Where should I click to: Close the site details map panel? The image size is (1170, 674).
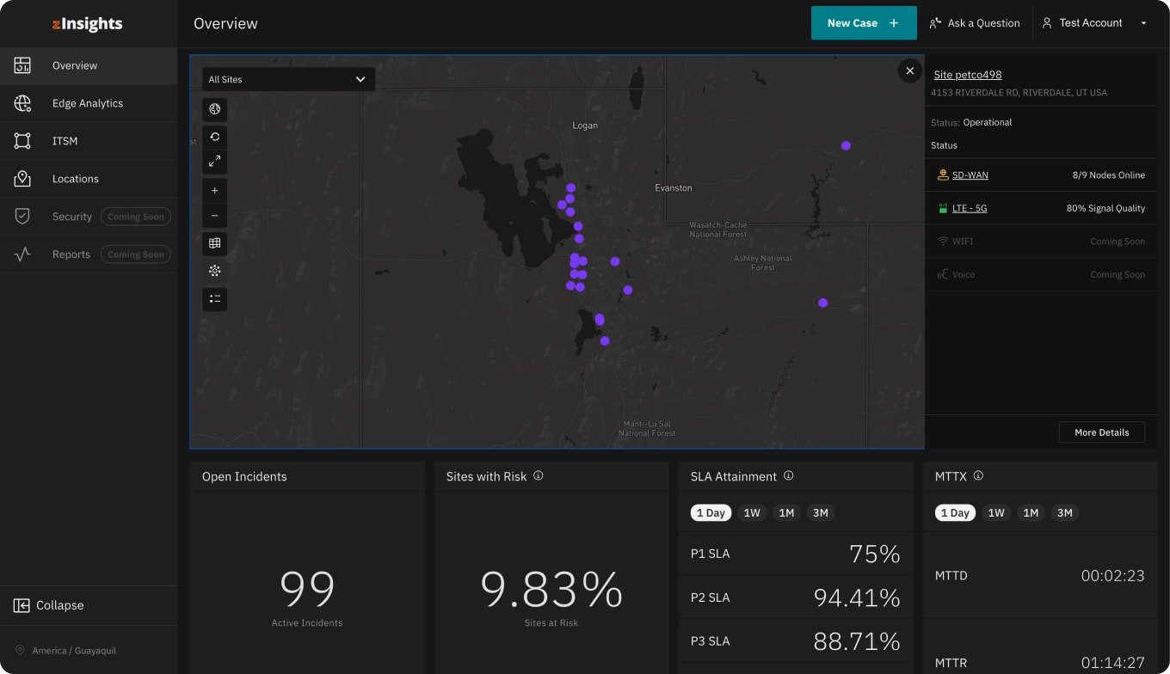pos(910,70)
